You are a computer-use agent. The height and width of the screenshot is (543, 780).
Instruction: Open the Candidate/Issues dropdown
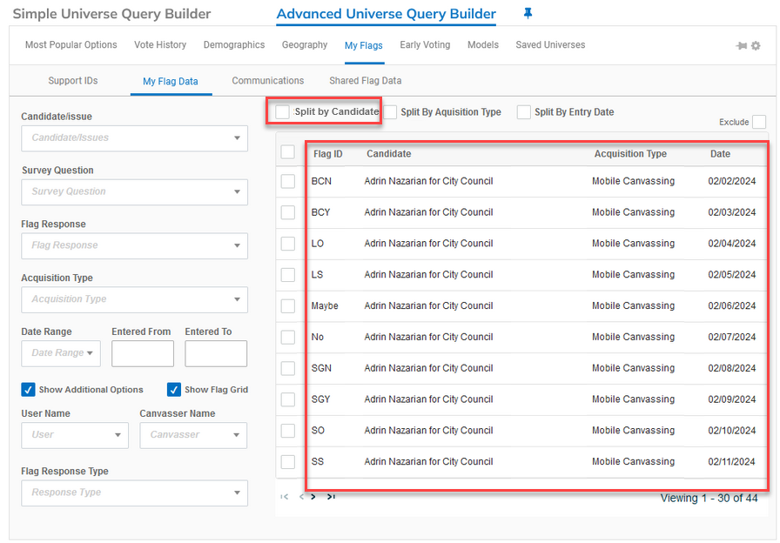tap(134, 138)
